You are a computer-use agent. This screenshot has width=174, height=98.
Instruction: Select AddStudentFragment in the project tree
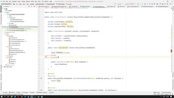tap(16, 20)
